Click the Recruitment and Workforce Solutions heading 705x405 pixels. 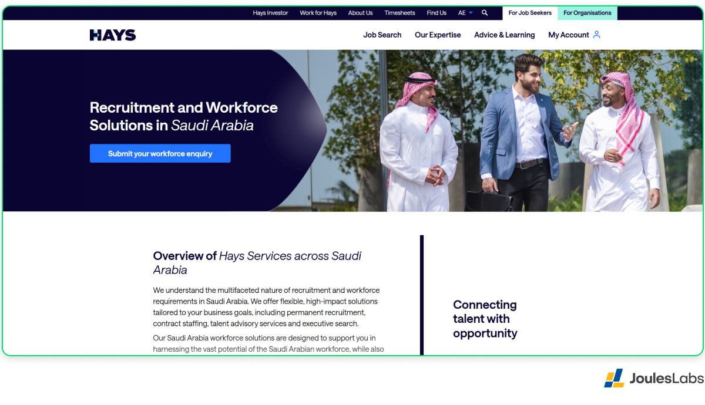[184, 116]
